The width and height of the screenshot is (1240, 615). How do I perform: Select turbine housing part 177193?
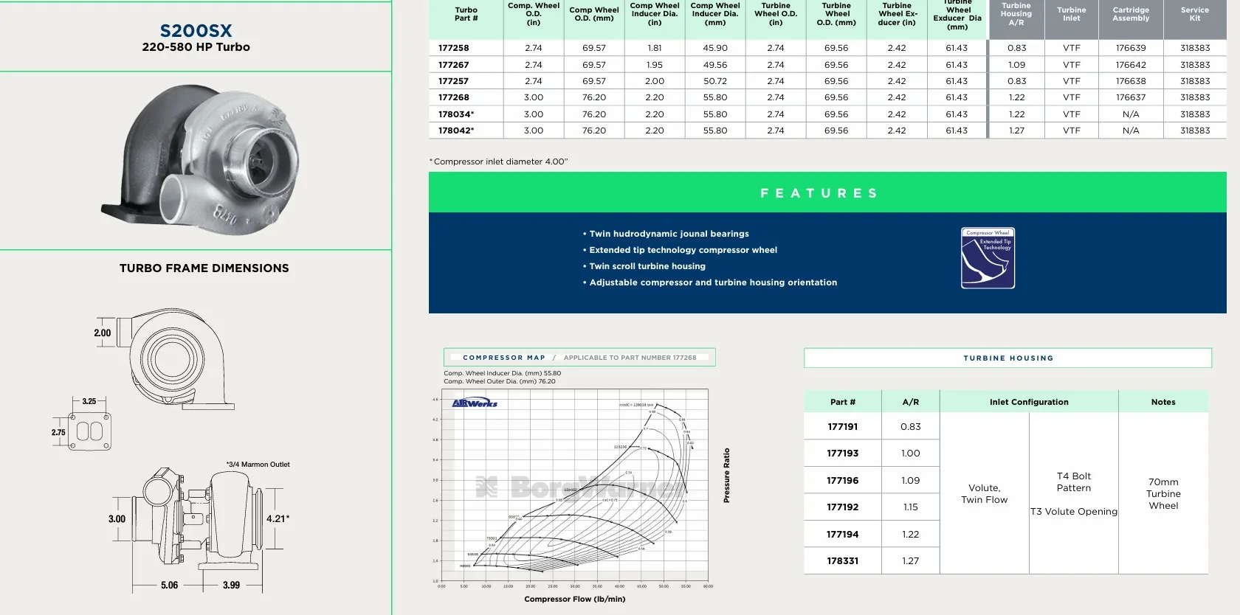[x=843, y=454]
